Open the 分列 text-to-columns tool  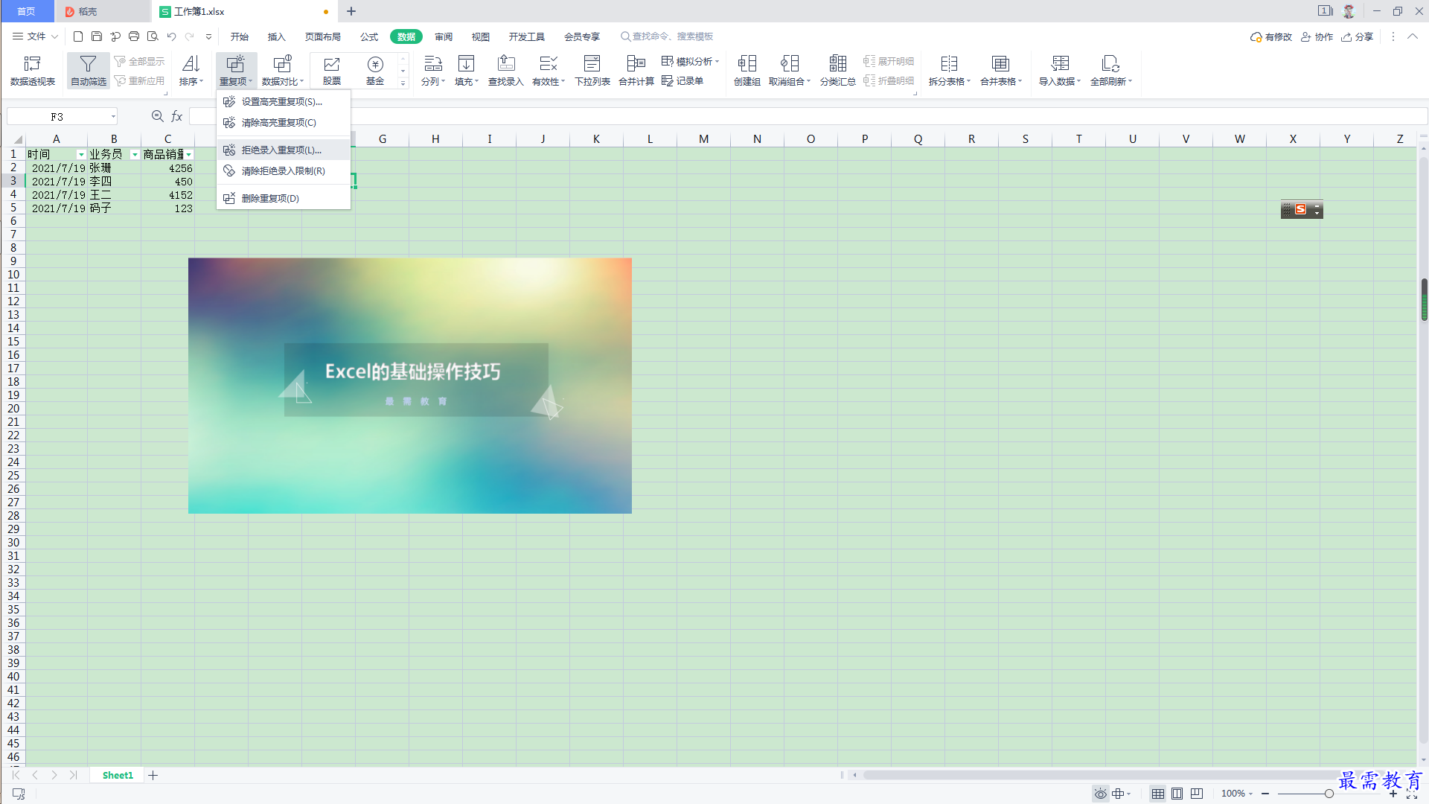pyautogui.click(x=433, y=71)
